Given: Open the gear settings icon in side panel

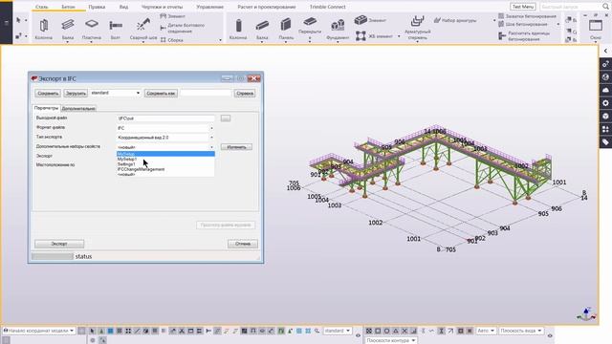Looking at the screenshot, I should point(605,103).
